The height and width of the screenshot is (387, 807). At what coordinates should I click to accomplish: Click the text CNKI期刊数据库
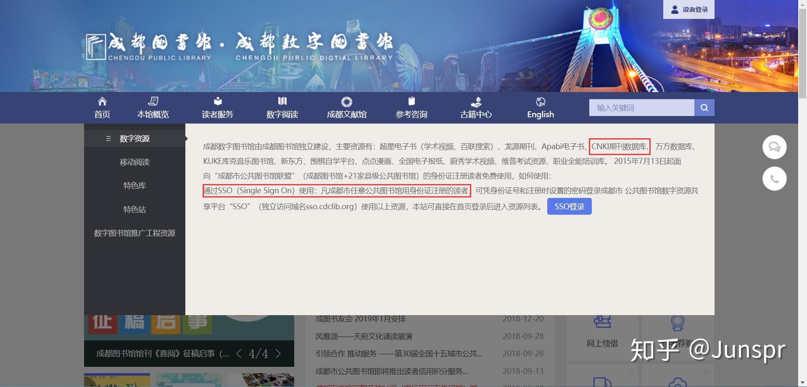coord(619,146)
